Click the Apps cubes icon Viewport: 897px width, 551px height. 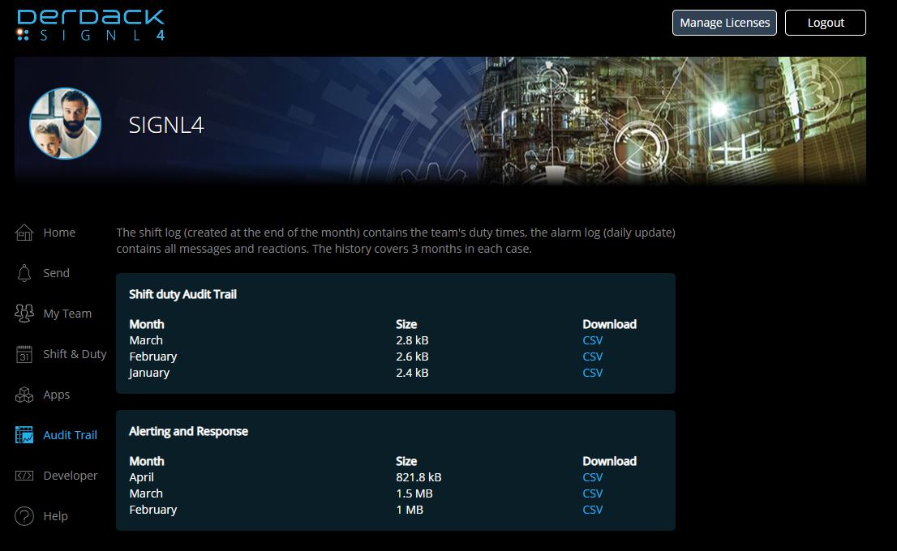tap(24, 395)
